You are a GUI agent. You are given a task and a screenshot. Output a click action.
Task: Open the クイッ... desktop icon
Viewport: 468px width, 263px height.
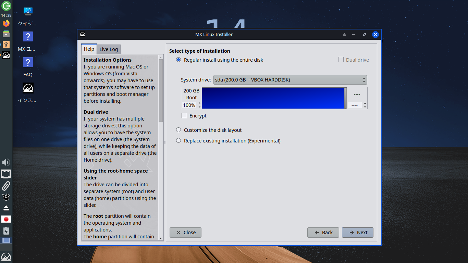[27, 17]
